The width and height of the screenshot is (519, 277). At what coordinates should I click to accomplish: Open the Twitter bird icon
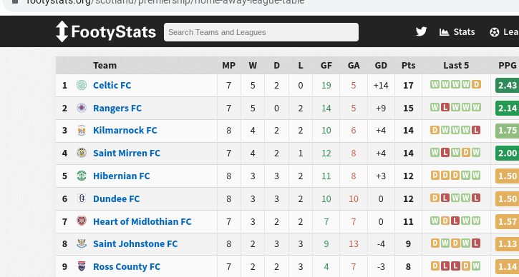point(421,31)
